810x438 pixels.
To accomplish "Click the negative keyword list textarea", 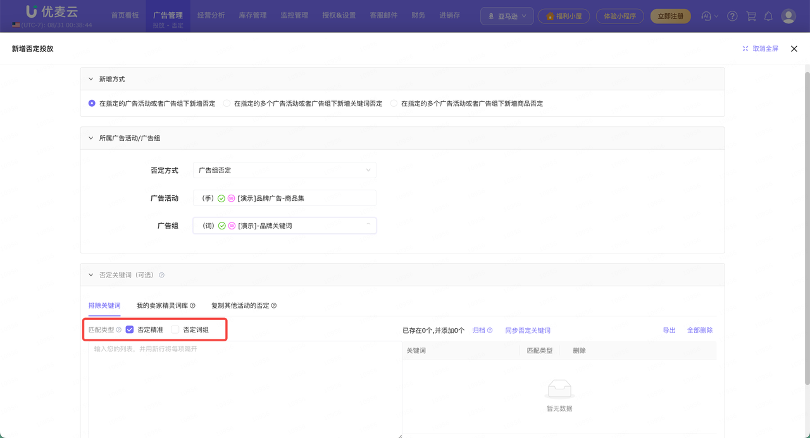I will pos(246,389).
